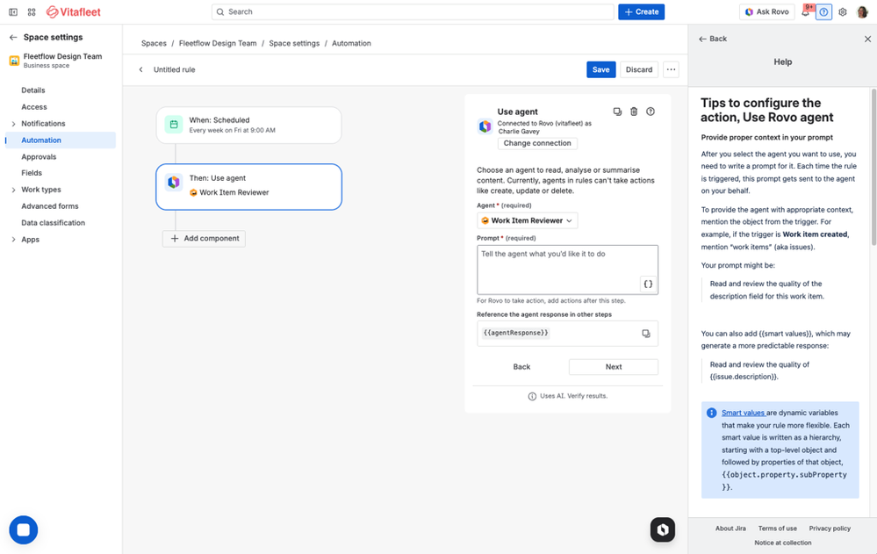Open Notice at collection link
This screenshot has width=877, height=554.
click(782, 543)
